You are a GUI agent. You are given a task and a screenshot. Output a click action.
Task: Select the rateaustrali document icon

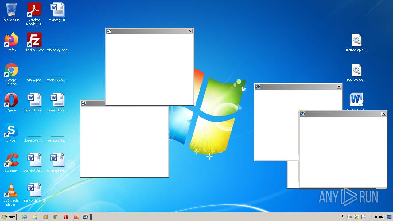click(57, 103)
